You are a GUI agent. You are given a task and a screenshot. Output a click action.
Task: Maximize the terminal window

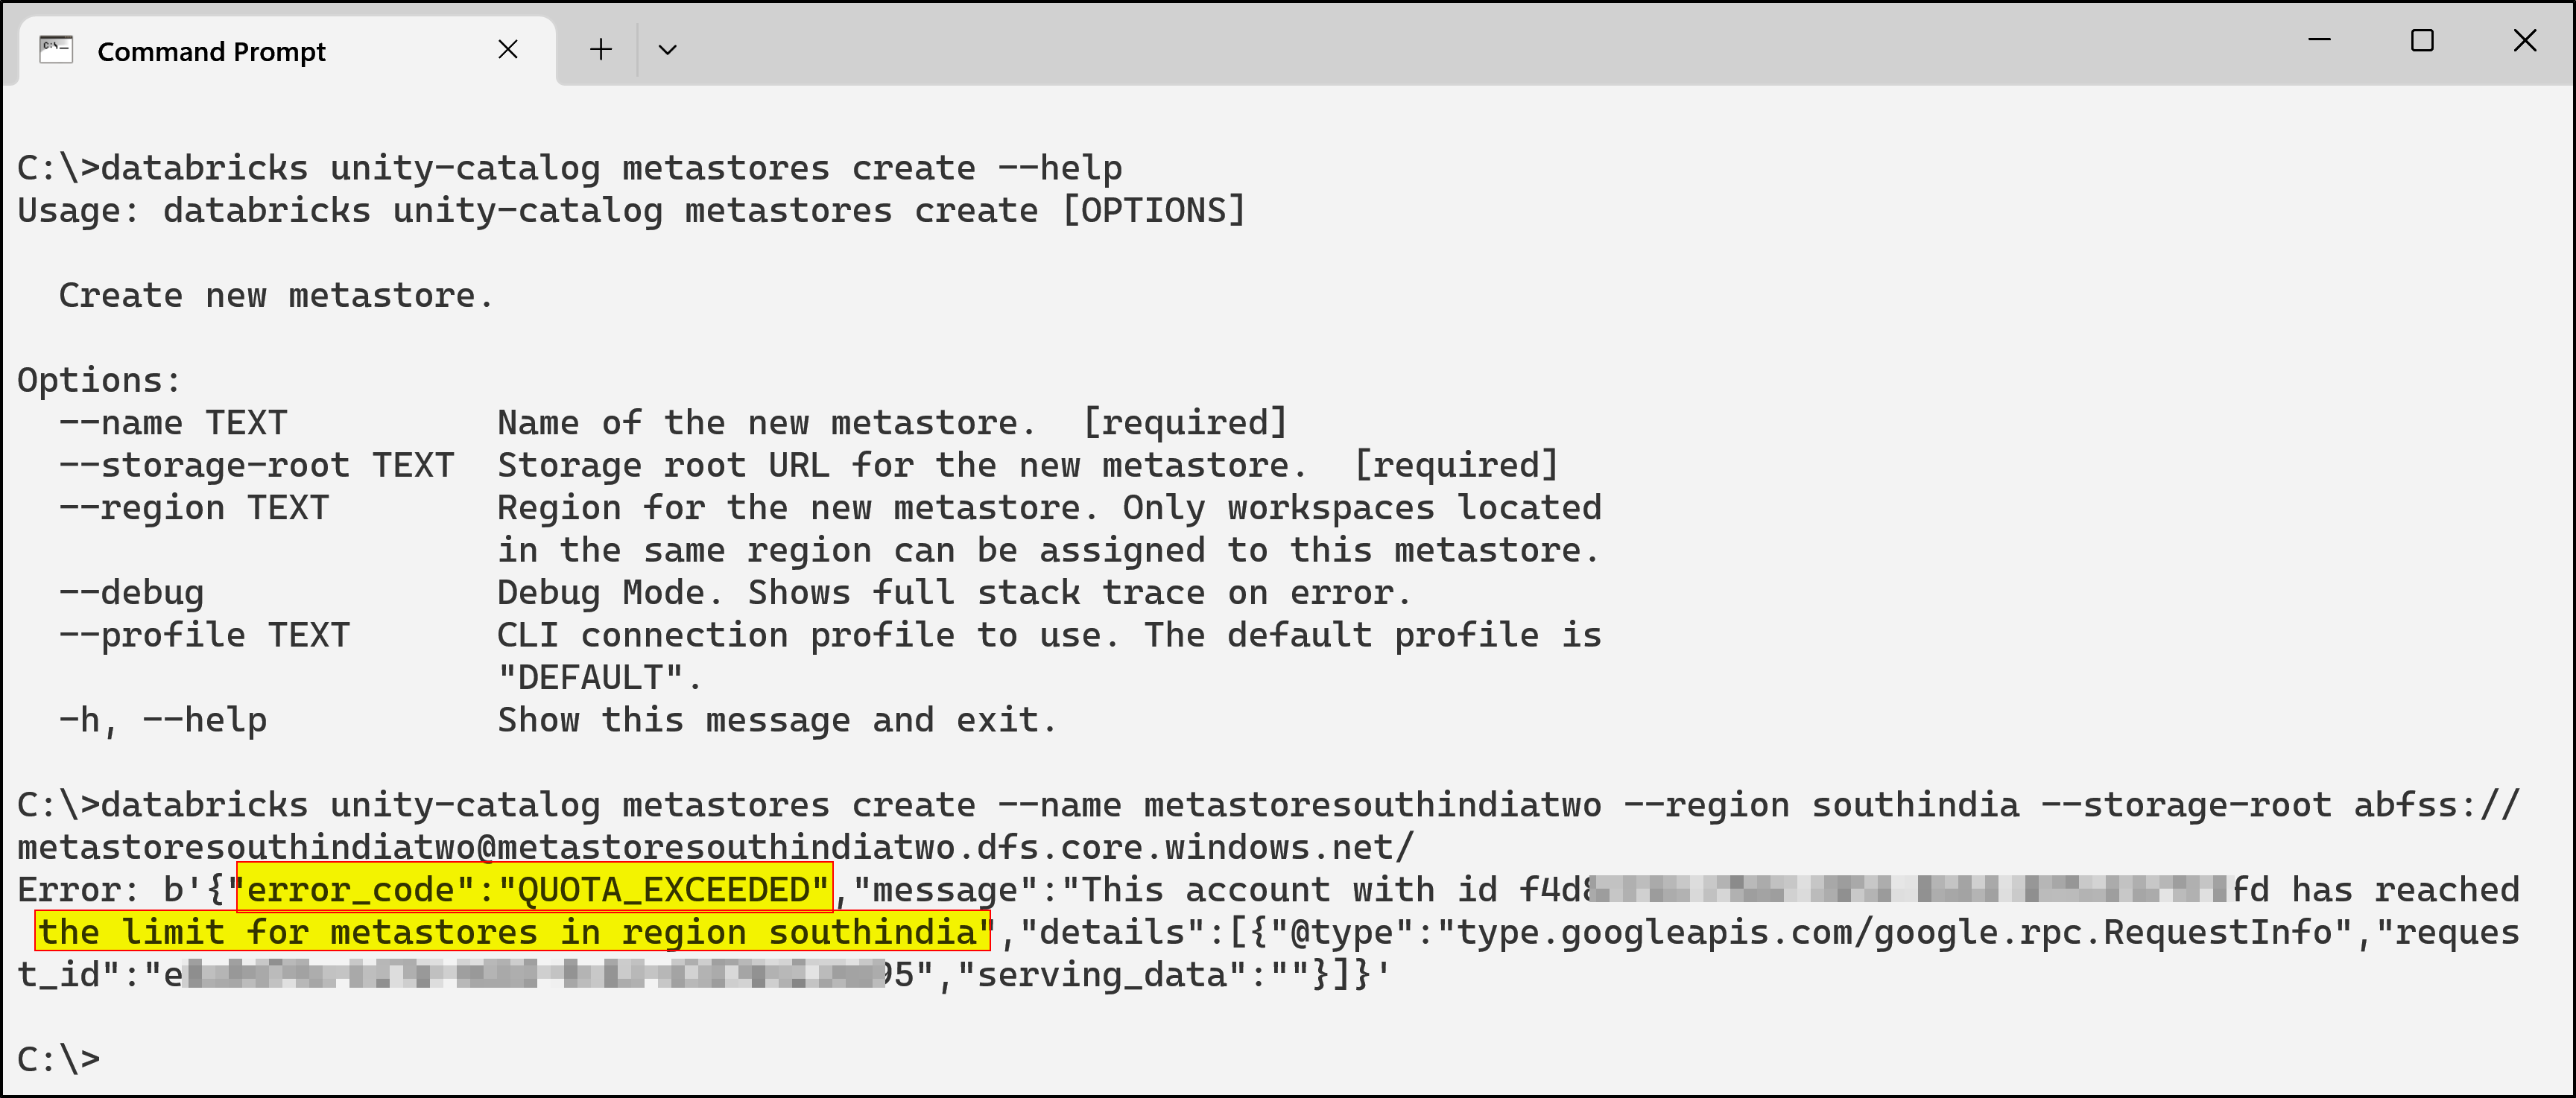[2422, 41]
